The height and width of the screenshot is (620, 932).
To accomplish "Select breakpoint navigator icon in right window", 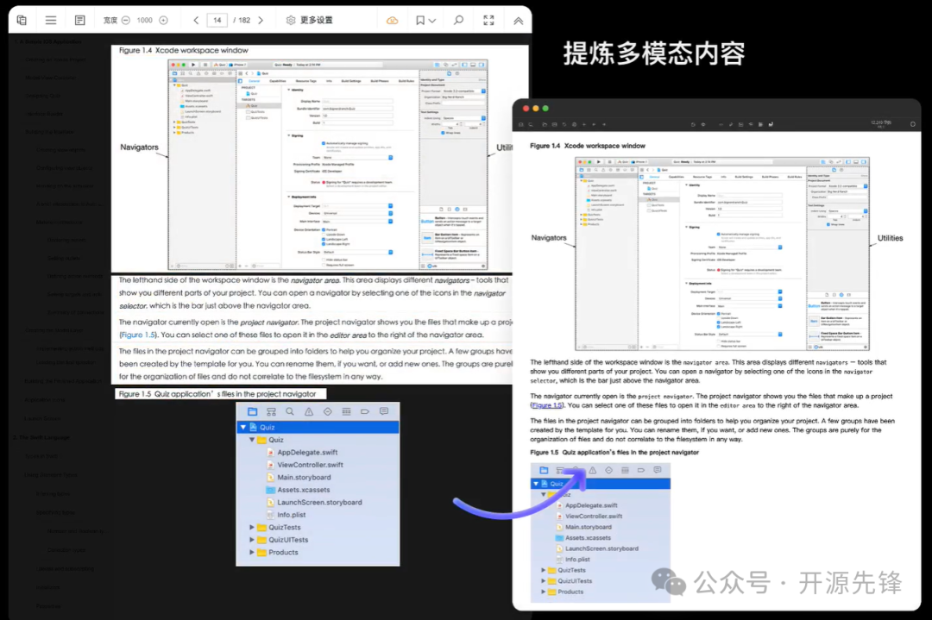I will click(640, 470).
